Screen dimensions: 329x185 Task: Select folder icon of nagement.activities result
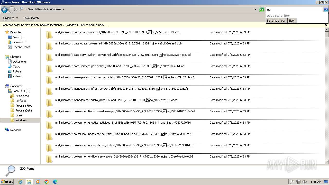pos(49,137)
